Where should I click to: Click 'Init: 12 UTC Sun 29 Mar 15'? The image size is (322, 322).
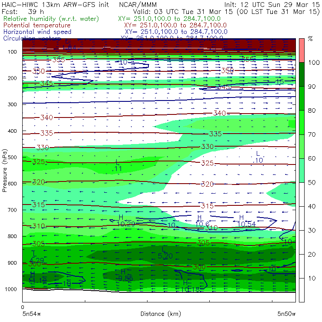(272, 5)
